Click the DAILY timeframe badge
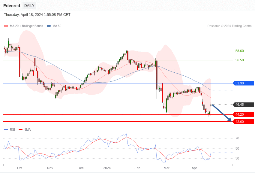Viewport: 255px width, 173px height. tap(29, 6)
